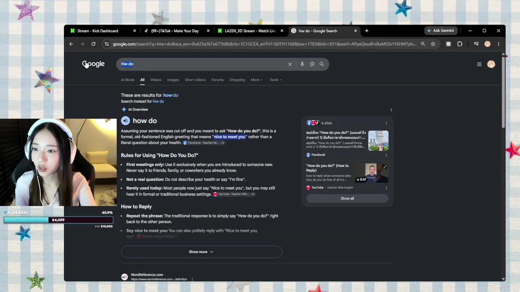The height and width of the screenshot is (292, 520).
Task: Select the Images search tab
Action: [x=173, y=80]
